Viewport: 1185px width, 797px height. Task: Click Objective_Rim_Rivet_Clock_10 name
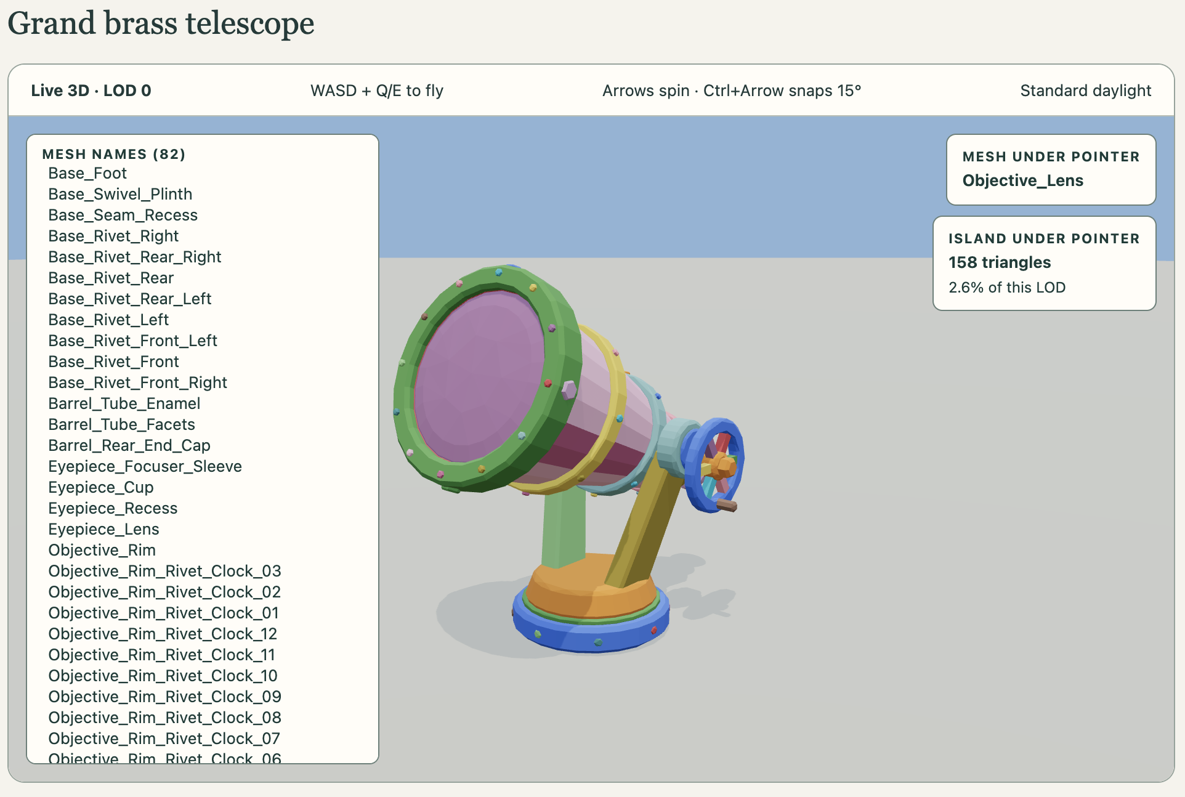click(x=163, y=676)
